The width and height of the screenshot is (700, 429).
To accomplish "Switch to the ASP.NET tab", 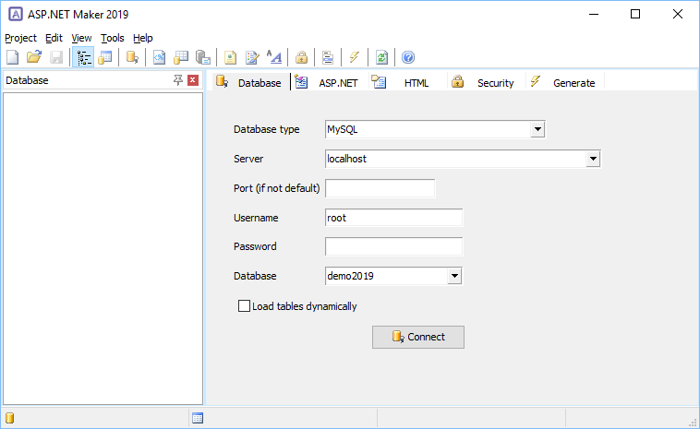I will point(330,82).
